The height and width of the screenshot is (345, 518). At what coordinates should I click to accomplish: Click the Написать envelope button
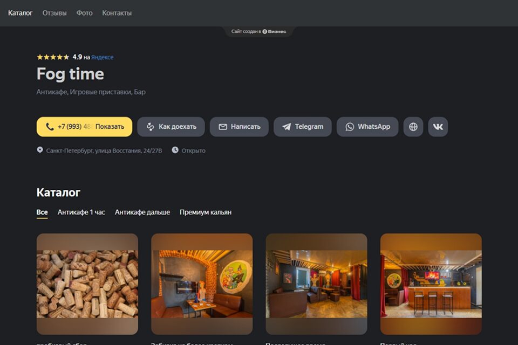point(239,127)
